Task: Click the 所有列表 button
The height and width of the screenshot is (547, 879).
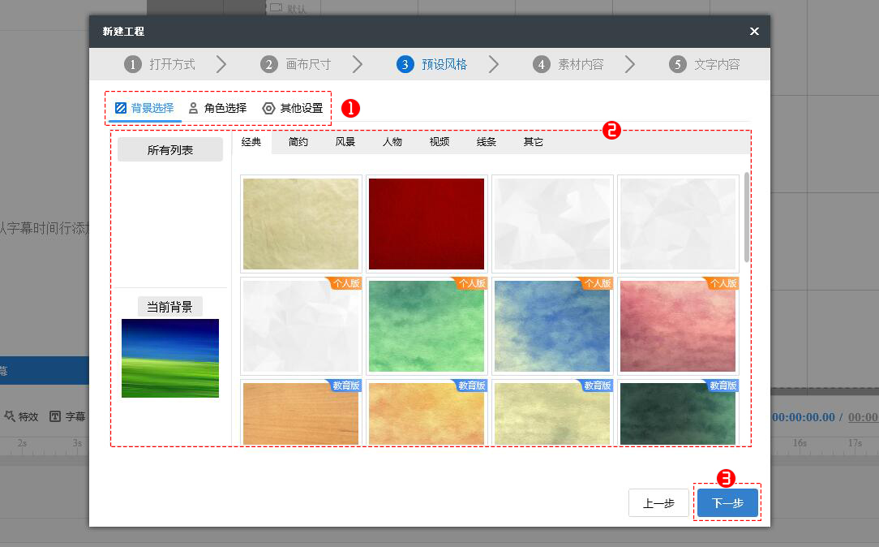Action: coord(170,149)
